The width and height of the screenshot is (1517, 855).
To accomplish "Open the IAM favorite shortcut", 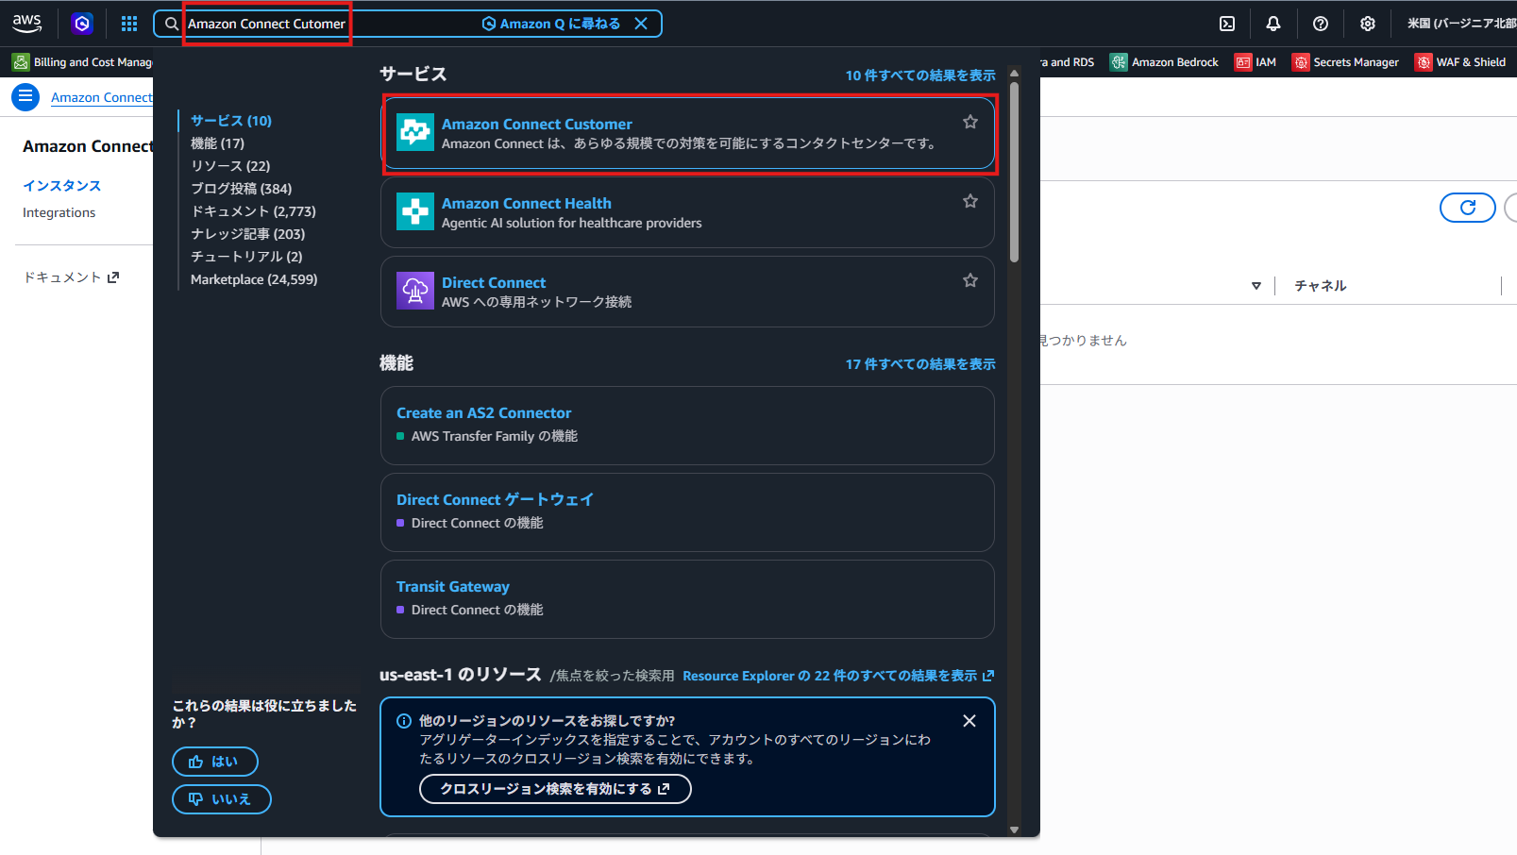I will tap(1256, 62).
